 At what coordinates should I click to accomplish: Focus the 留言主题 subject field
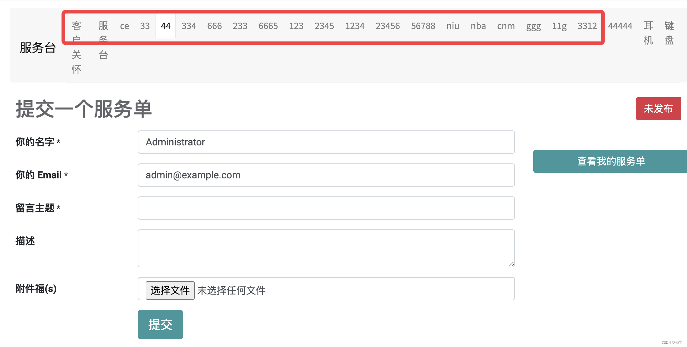pos(326,208)
